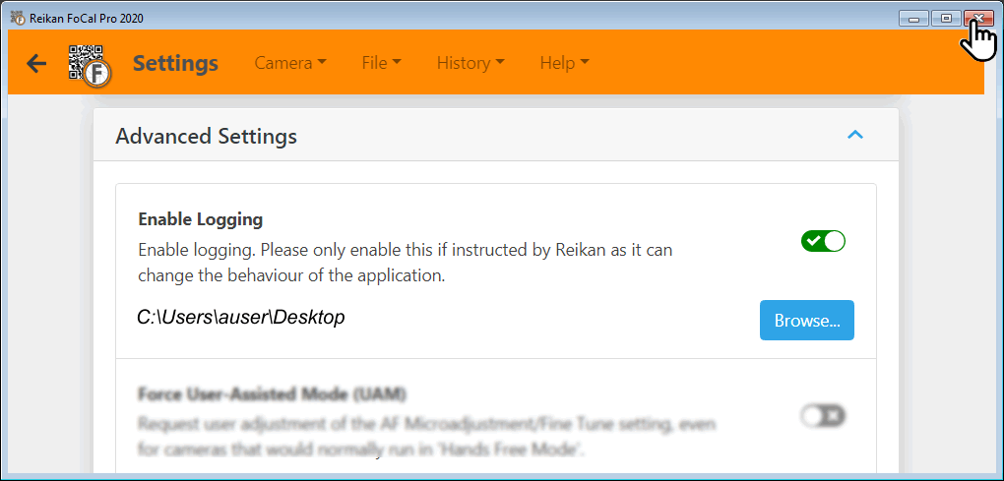Minimize the FoCal window

tap(913, 19)
